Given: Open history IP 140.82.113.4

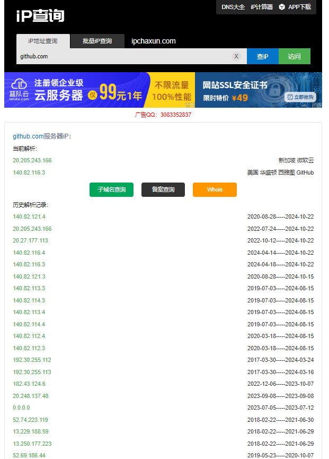Looking at the screenshot, I should 29,313.
